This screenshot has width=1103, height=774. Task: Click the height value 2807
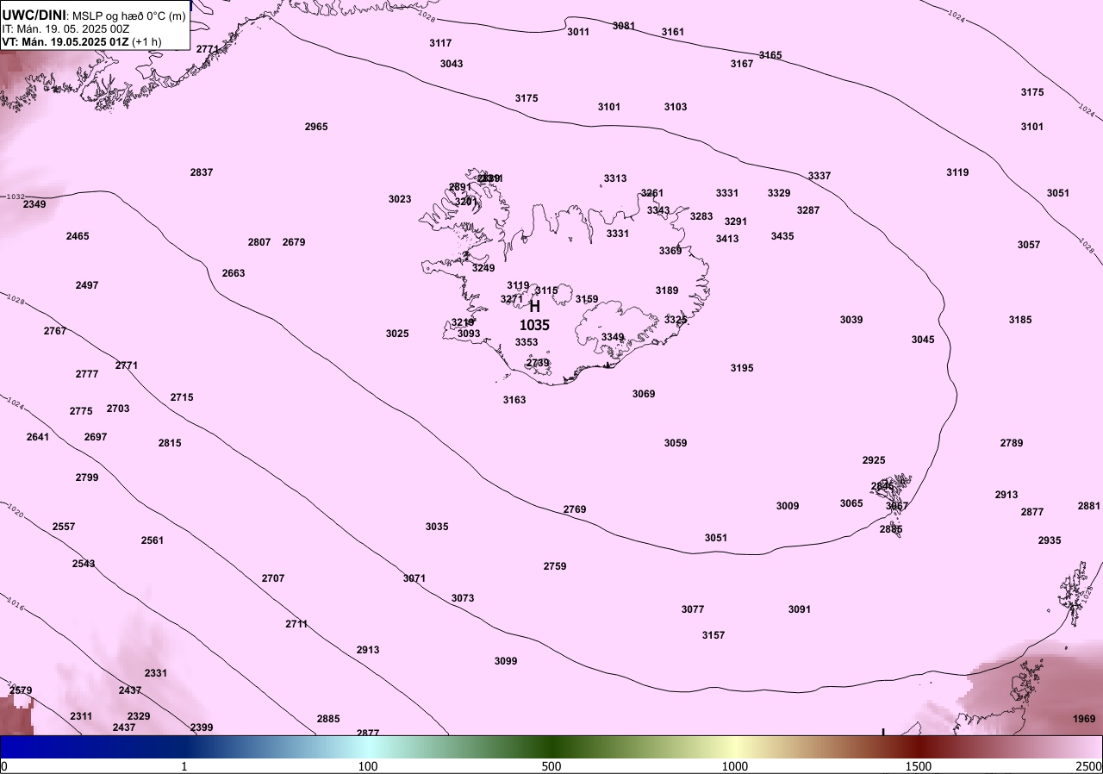pyautogui.click(x=259, y=242)
